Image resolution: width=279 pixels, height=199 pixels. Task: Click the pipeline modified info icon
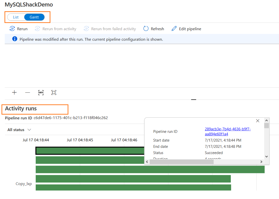15,39
